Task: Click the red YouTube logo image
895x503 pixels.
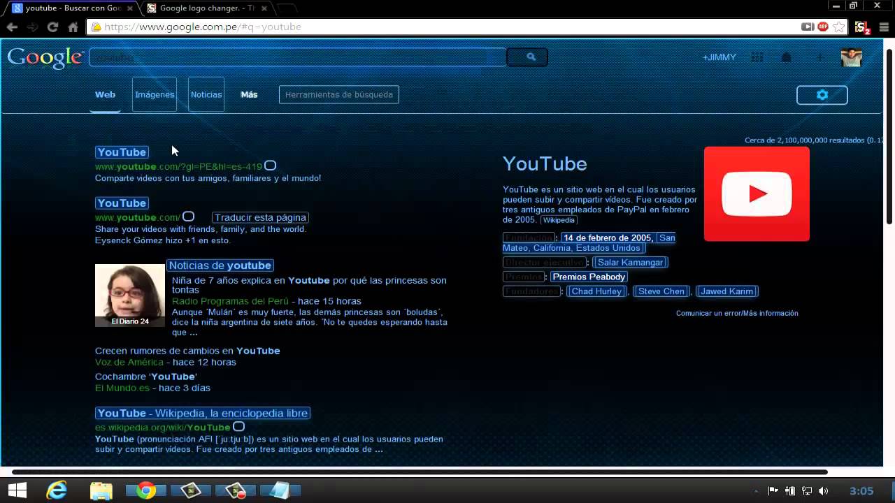Action: click(757, 194)
